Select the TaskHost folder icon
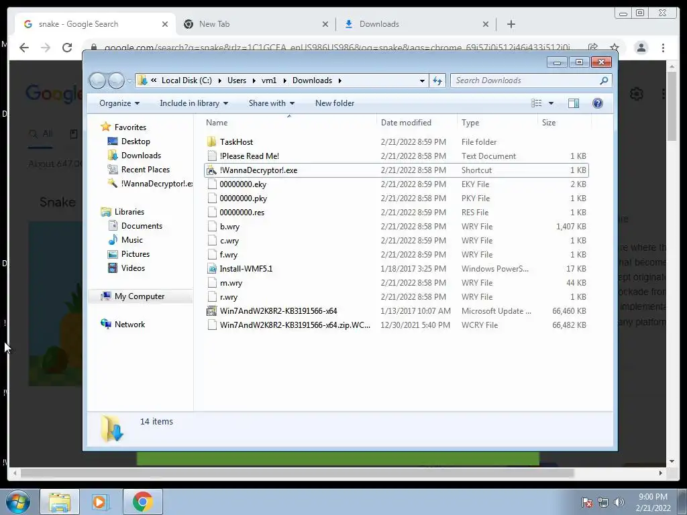This screenshot has height=515, width=687. pyautogui.click(x=211, y=142)
